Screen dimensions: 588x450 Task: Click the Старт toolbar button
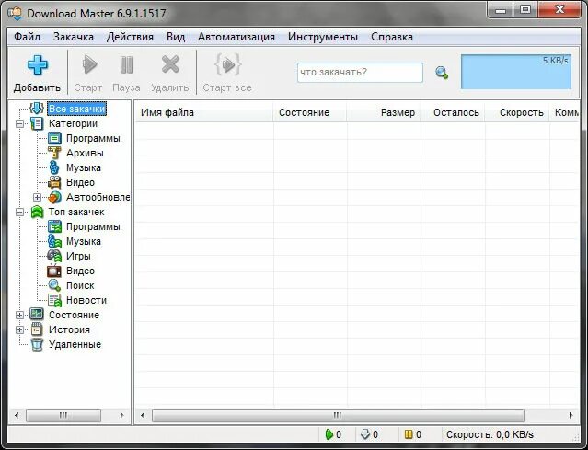pos(88,73)
